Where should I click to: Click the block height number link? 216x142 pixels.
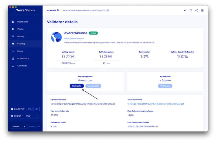pyautogui.click(x=33, y=126)
